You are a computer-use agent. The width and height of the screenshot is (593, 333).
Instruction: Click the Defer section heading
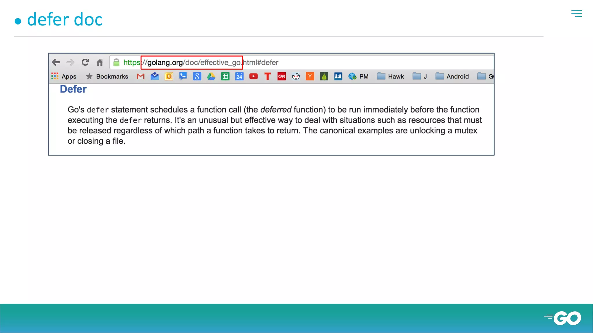73,89
